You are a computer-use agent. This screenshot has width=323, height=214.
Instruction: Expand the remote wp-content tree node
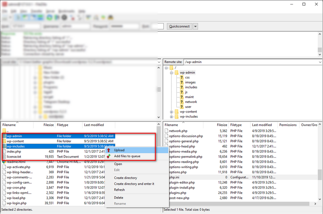point(172,112)
